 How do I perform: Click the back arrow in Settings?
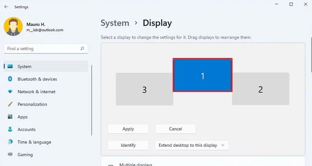[6, 7]
